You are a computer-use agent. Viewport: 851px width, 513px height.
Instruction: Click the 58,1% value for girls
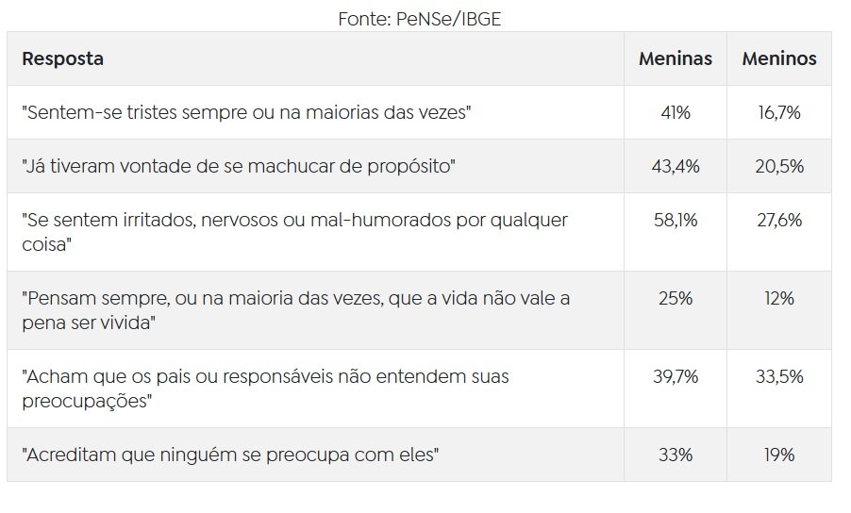[x=676, y=220]
